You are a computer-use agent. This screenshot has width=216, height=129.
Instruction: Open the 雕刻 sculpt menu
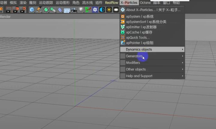tap(33, 3)
